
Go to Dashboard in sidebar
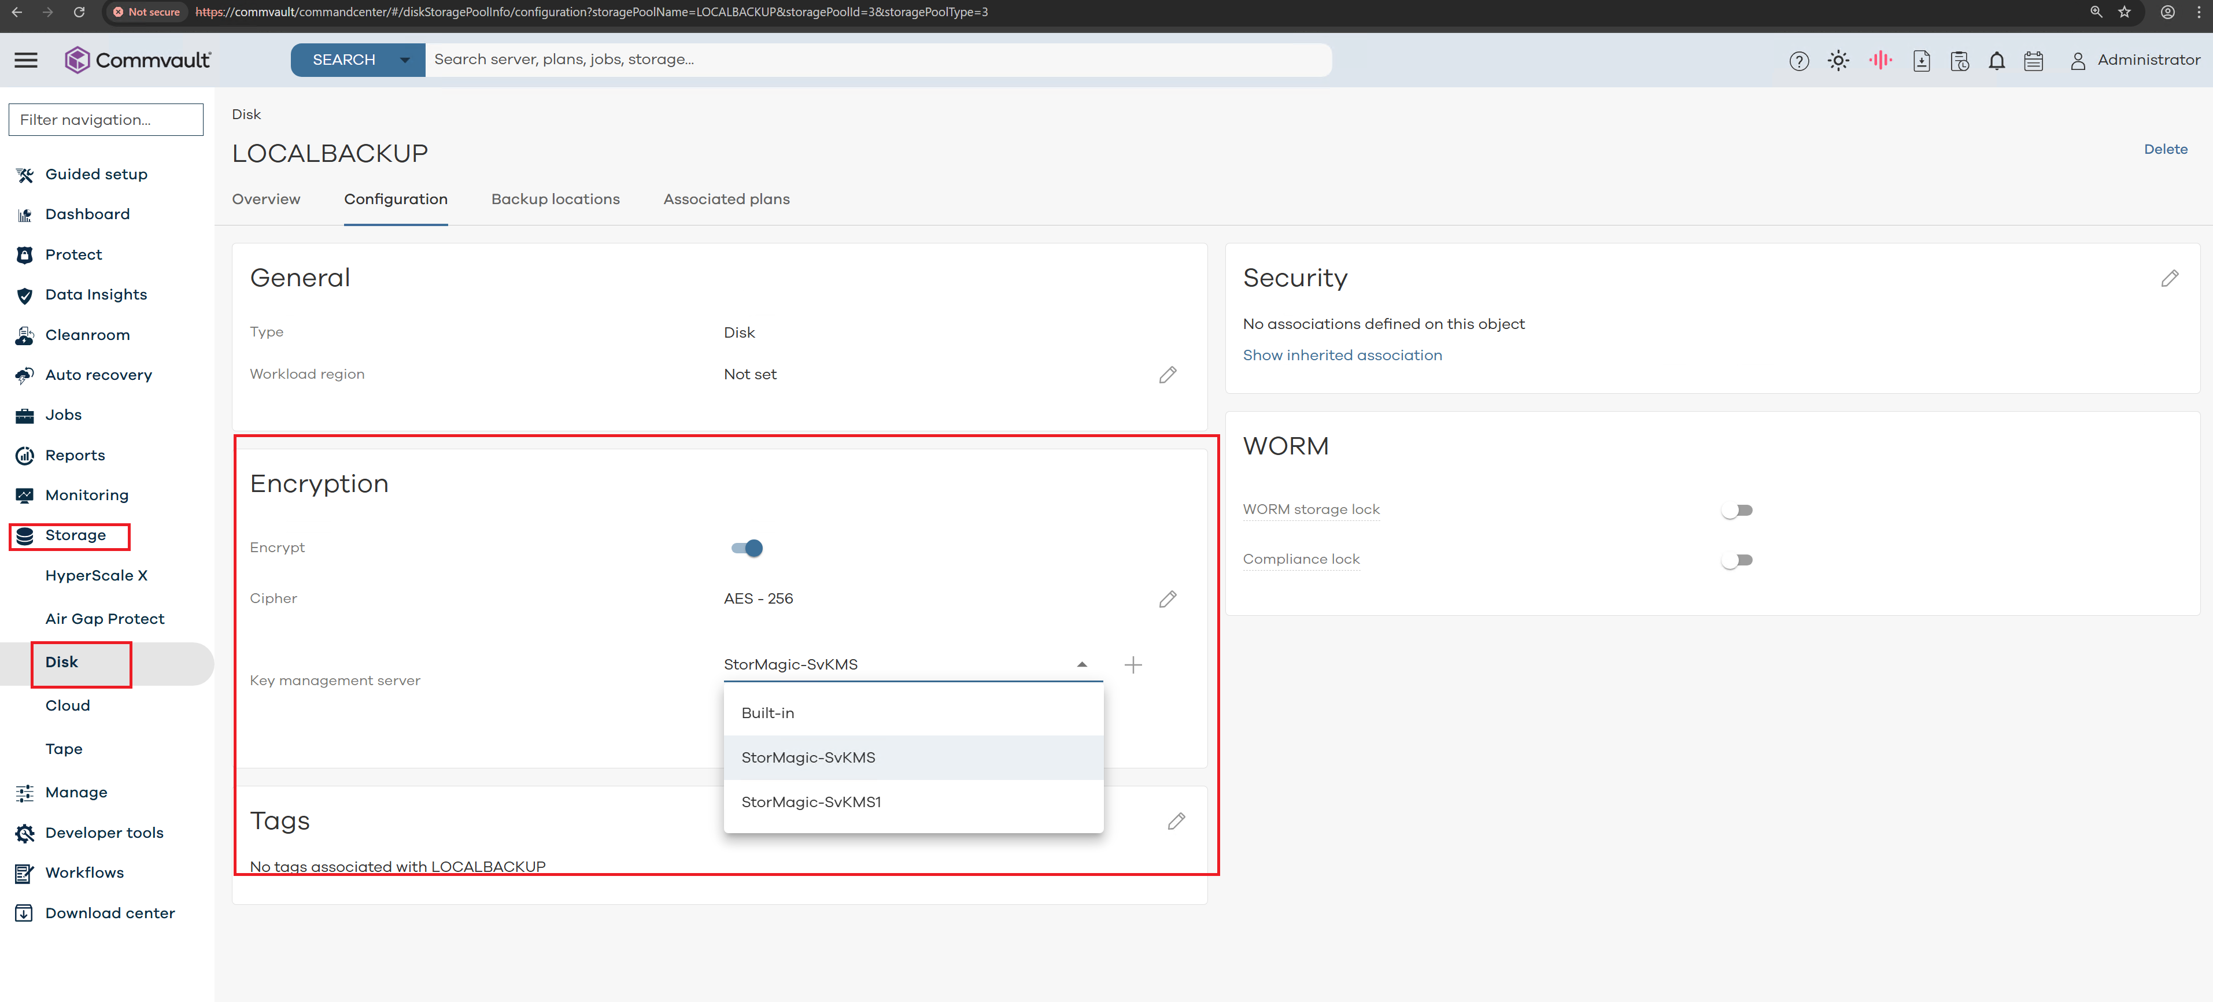pyautogui.click(x=88, y=215)
